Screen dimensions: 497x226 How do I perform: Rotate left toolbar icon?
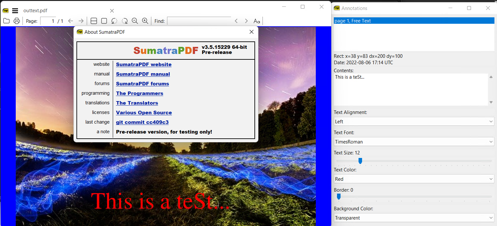tap(114, 21)
